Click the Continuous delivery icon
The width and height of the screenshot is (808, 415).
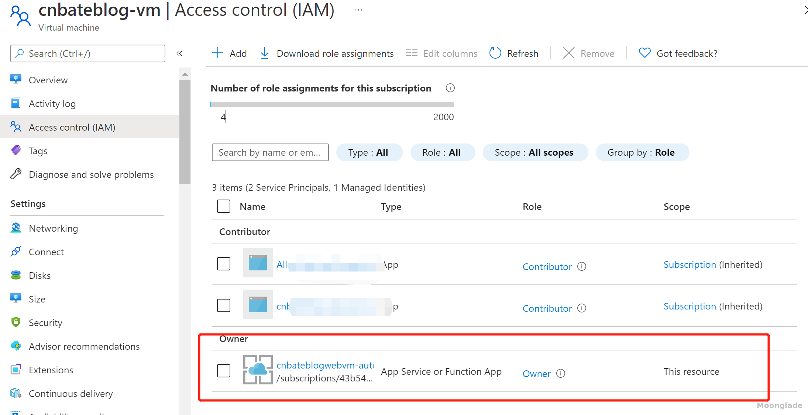16,393
